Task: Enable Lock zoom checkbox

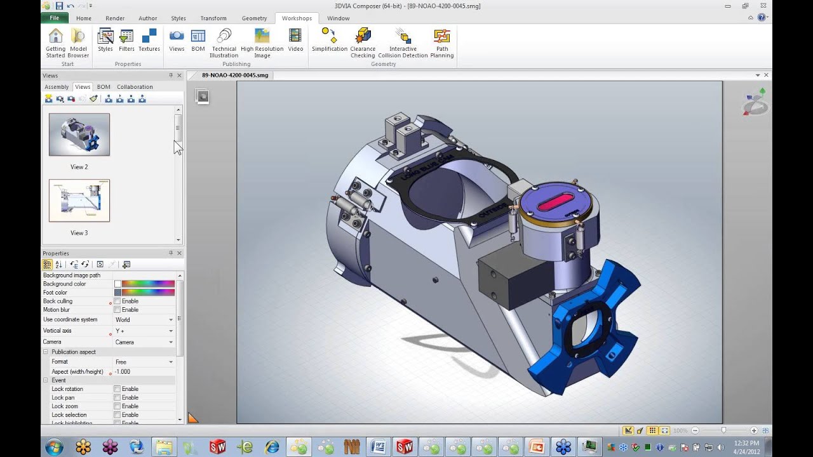Action: point(118,406)
